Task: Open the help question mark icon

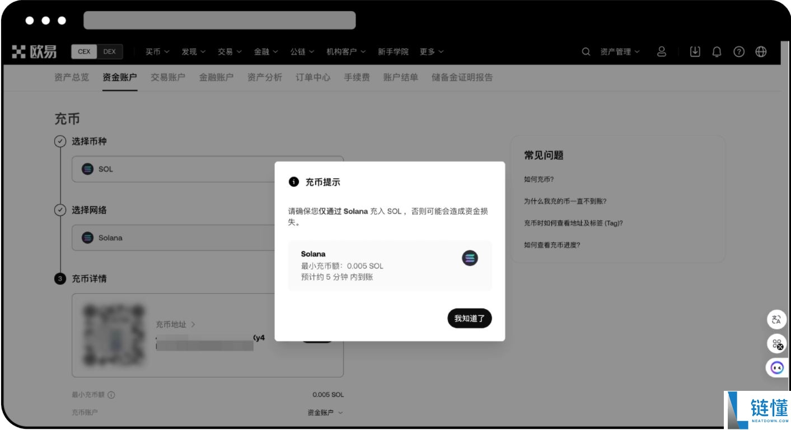Action: click(739, 51)
